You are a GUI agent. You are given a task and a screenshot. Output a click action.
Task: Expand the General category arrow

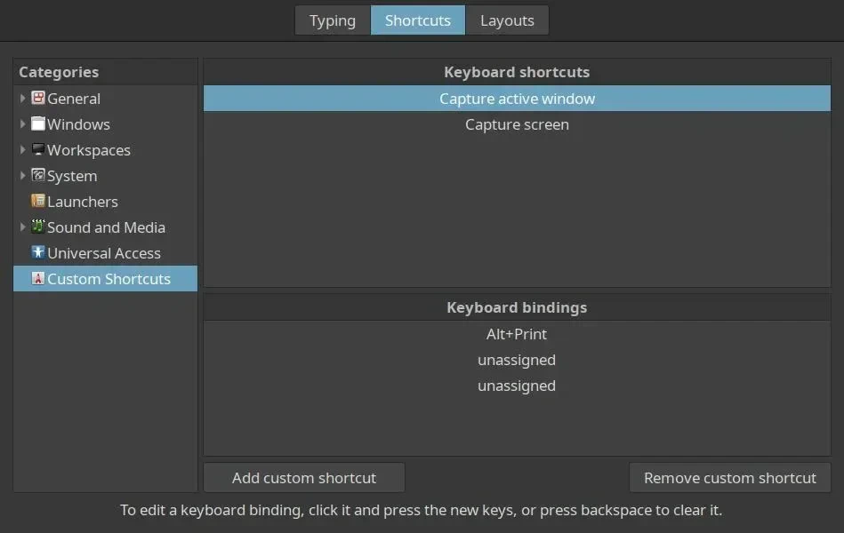click(22, 99)
